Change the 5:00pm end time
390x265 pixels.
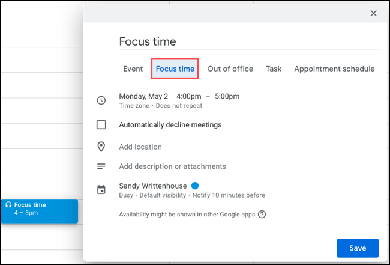point(227,96)
